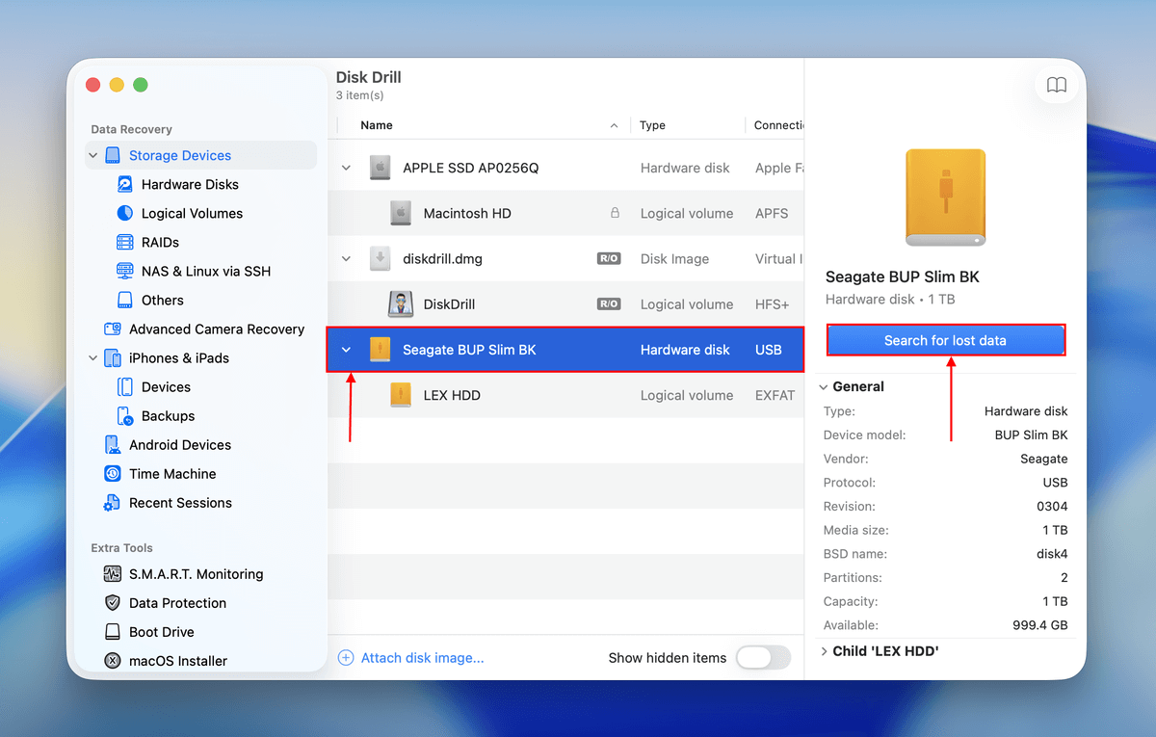Collapse the General info section

pyautogui.click(x=825, y=386)
